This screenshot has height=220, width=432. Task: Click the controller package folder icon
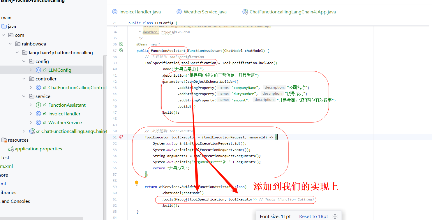click(x=32, y=79)
